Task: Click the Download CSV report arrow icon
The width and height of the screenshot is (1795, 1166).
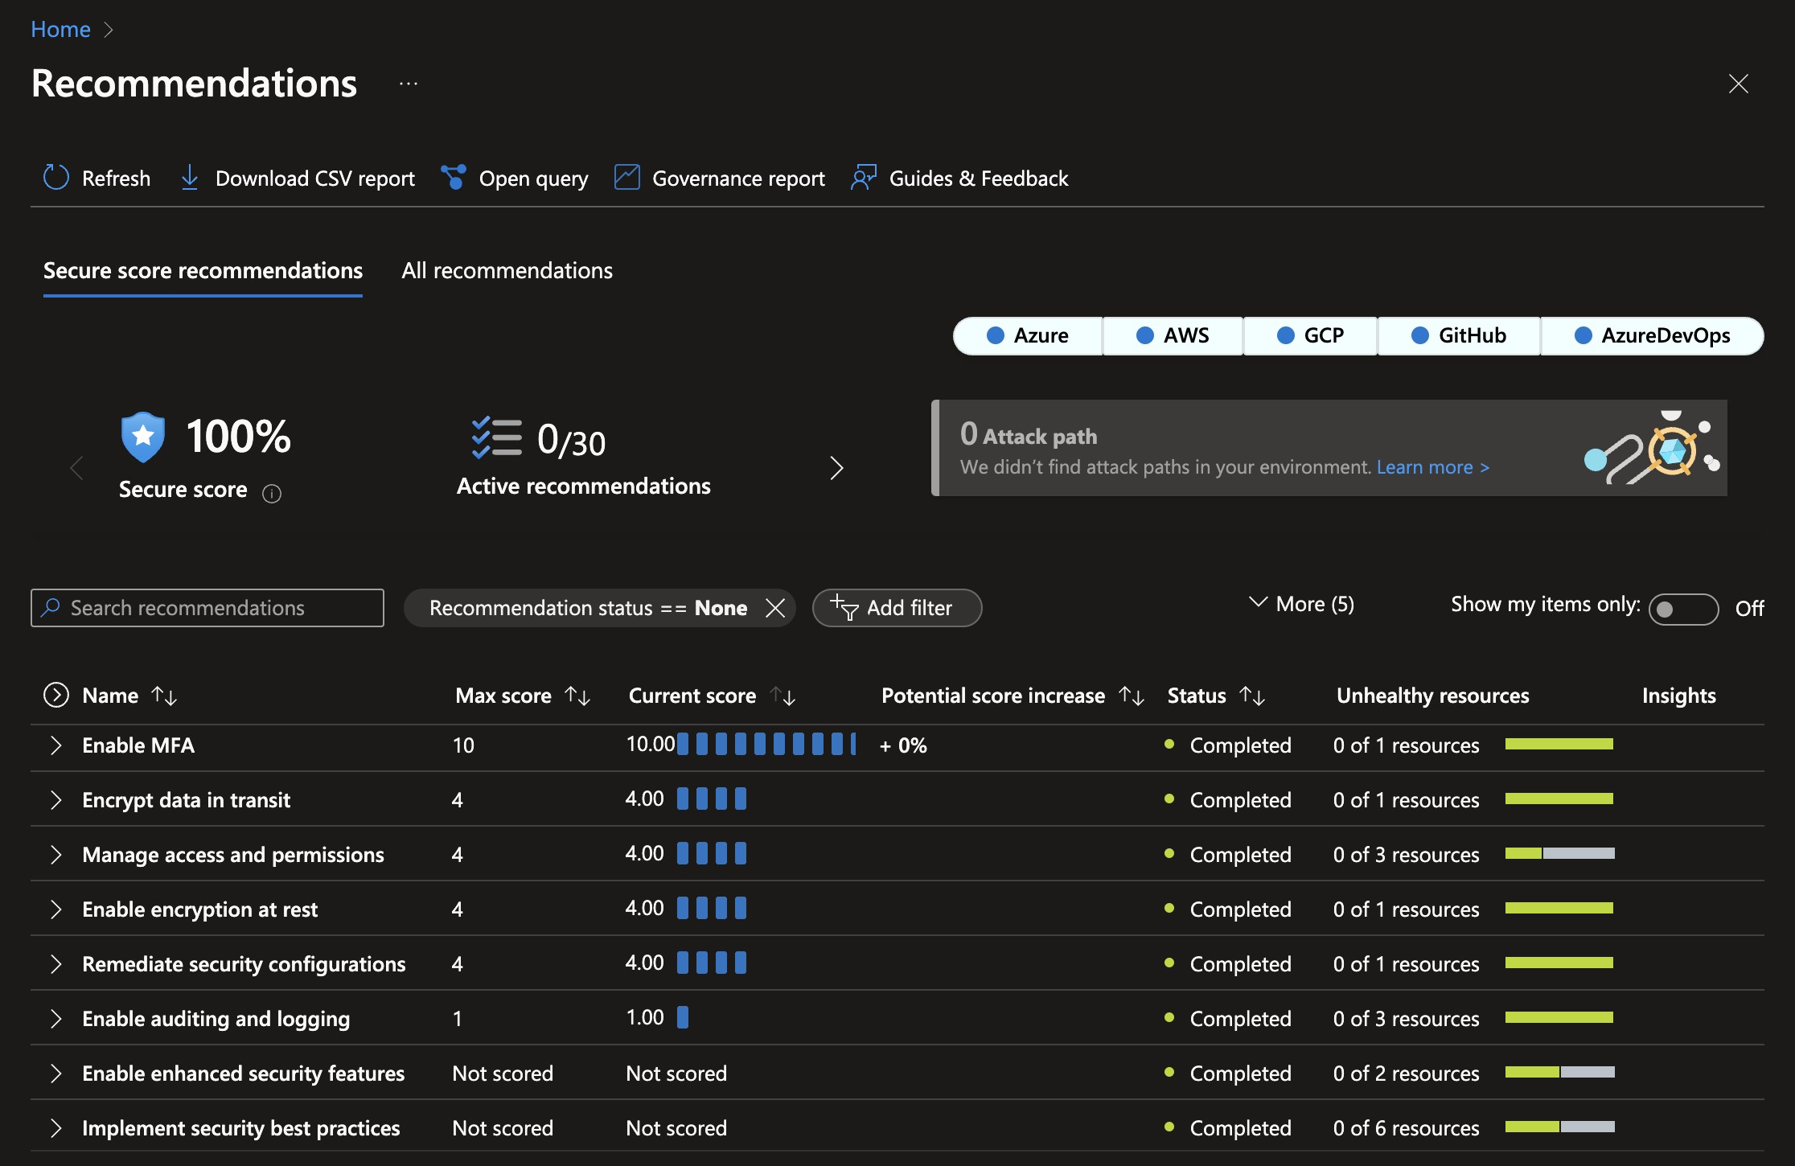Action: point(190,178)
